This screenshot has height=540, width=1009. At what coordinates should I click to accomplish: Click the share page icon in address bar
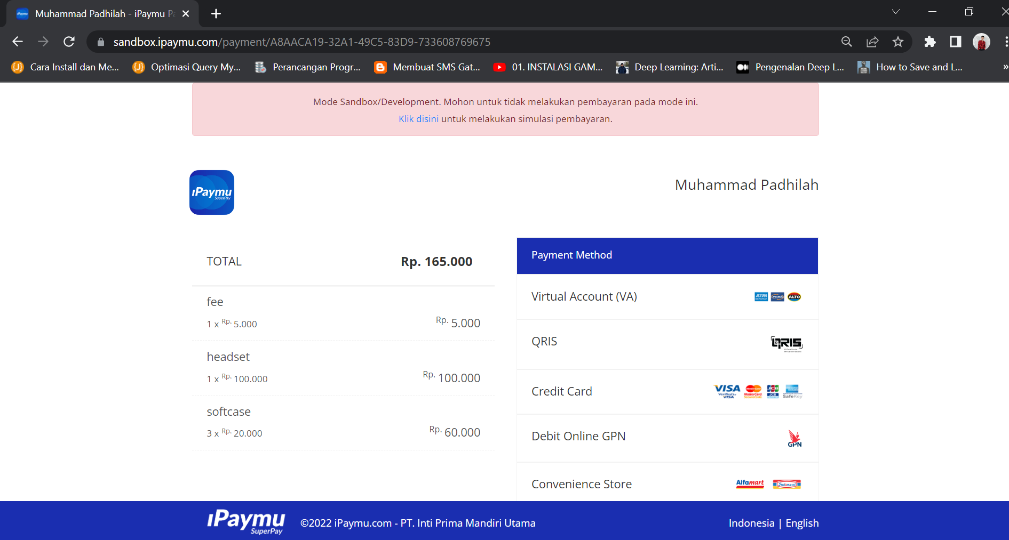point(872,42)
